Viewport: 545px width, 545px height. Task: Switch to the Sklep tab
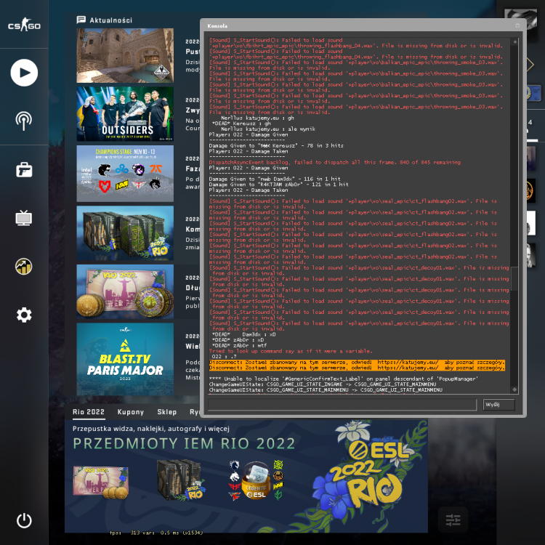coord(167,412)
